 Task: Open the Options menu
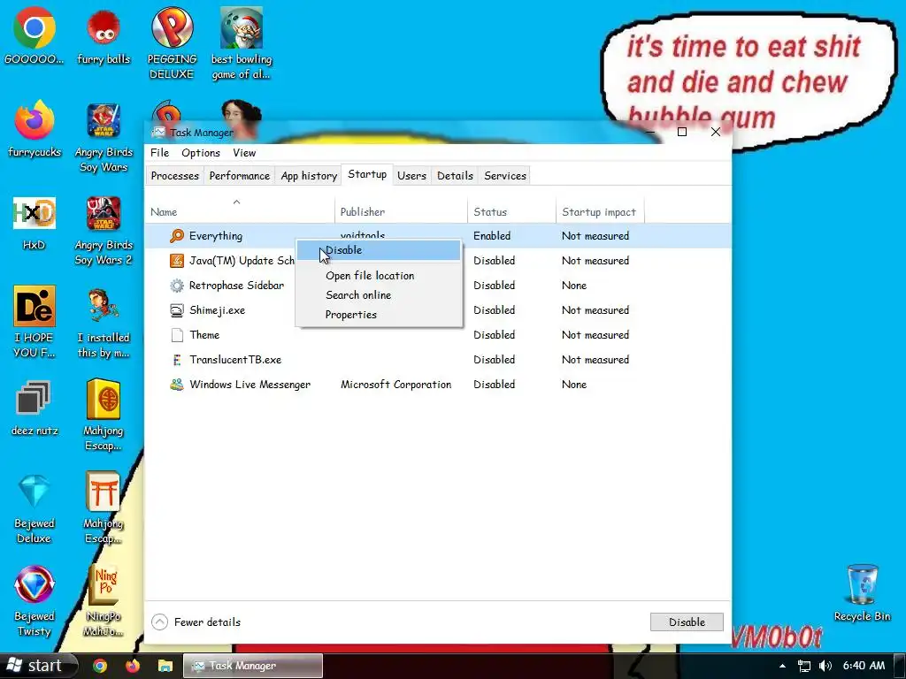[x=201, y=152]
